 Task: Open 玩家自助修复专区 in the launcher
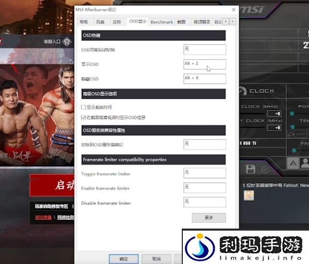[x=51, y=206]
